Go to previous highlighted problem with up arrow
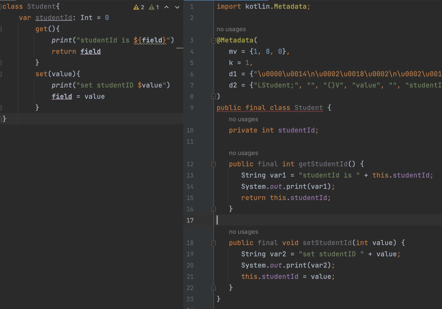 click(166, 7)
